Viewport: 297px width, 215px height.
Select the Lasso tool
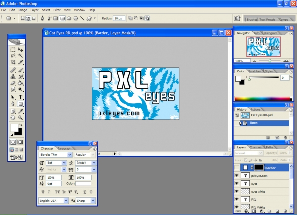pyautogui.click(x=13, y=55)
